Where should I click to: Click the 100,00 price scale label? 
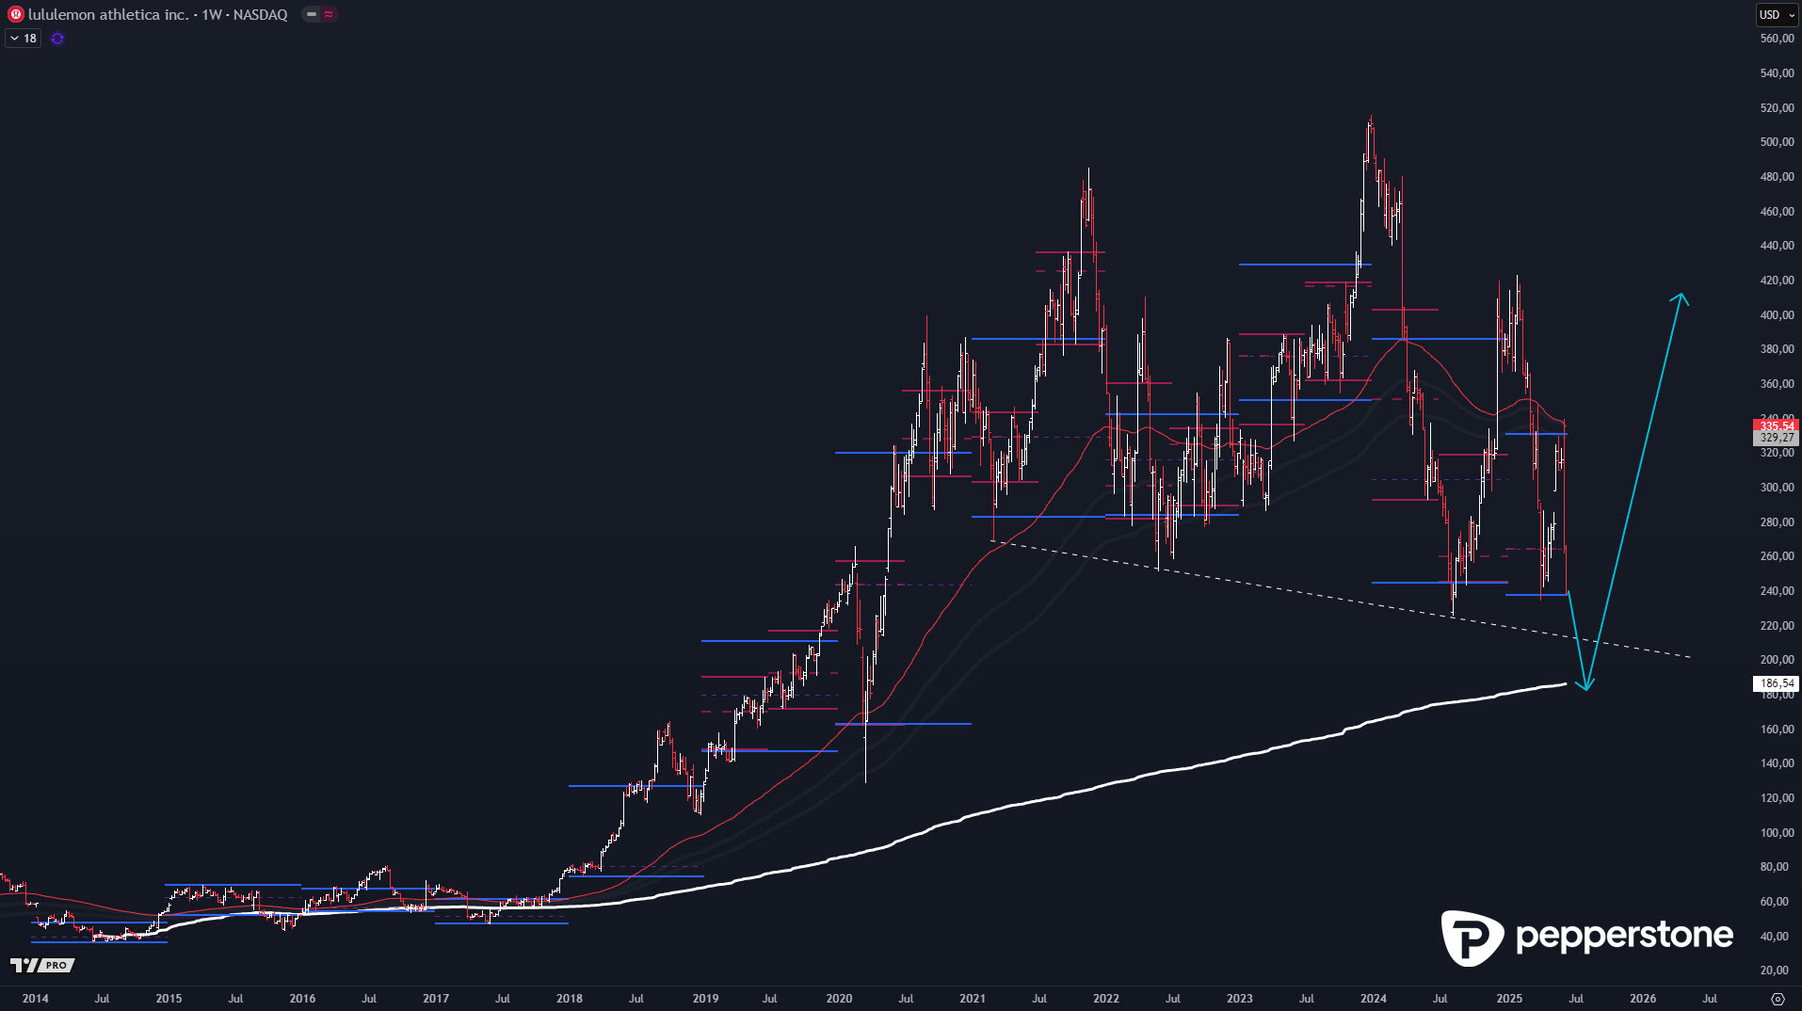[1777, 833]
